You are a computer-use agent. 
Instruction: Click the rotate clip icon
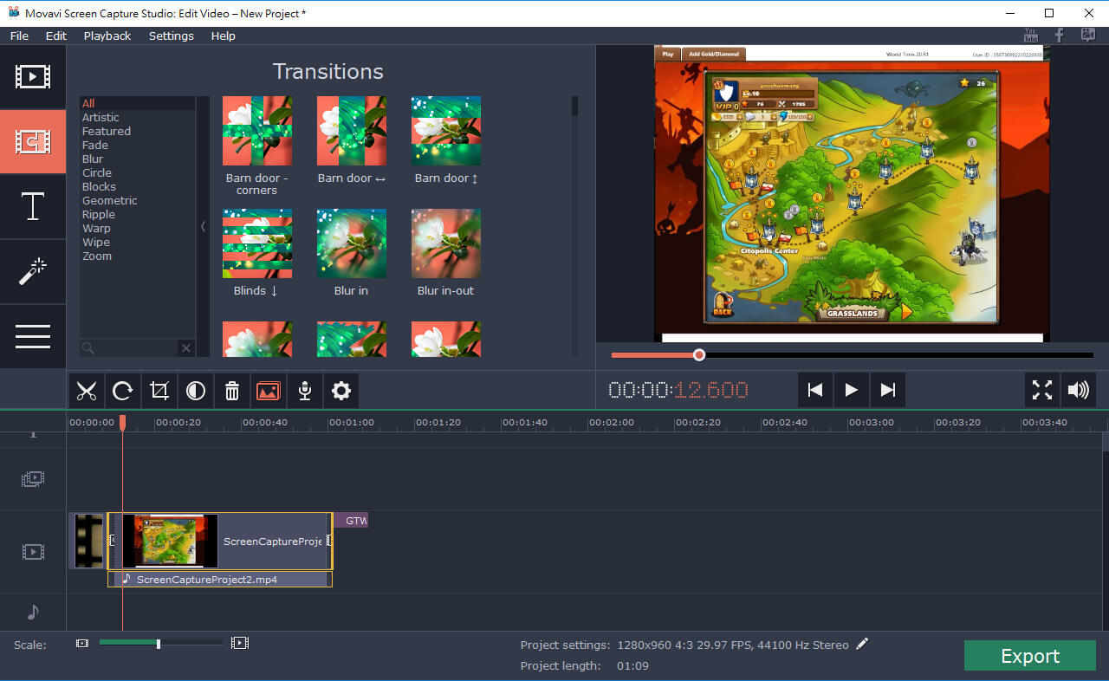(x=123, y=391)
